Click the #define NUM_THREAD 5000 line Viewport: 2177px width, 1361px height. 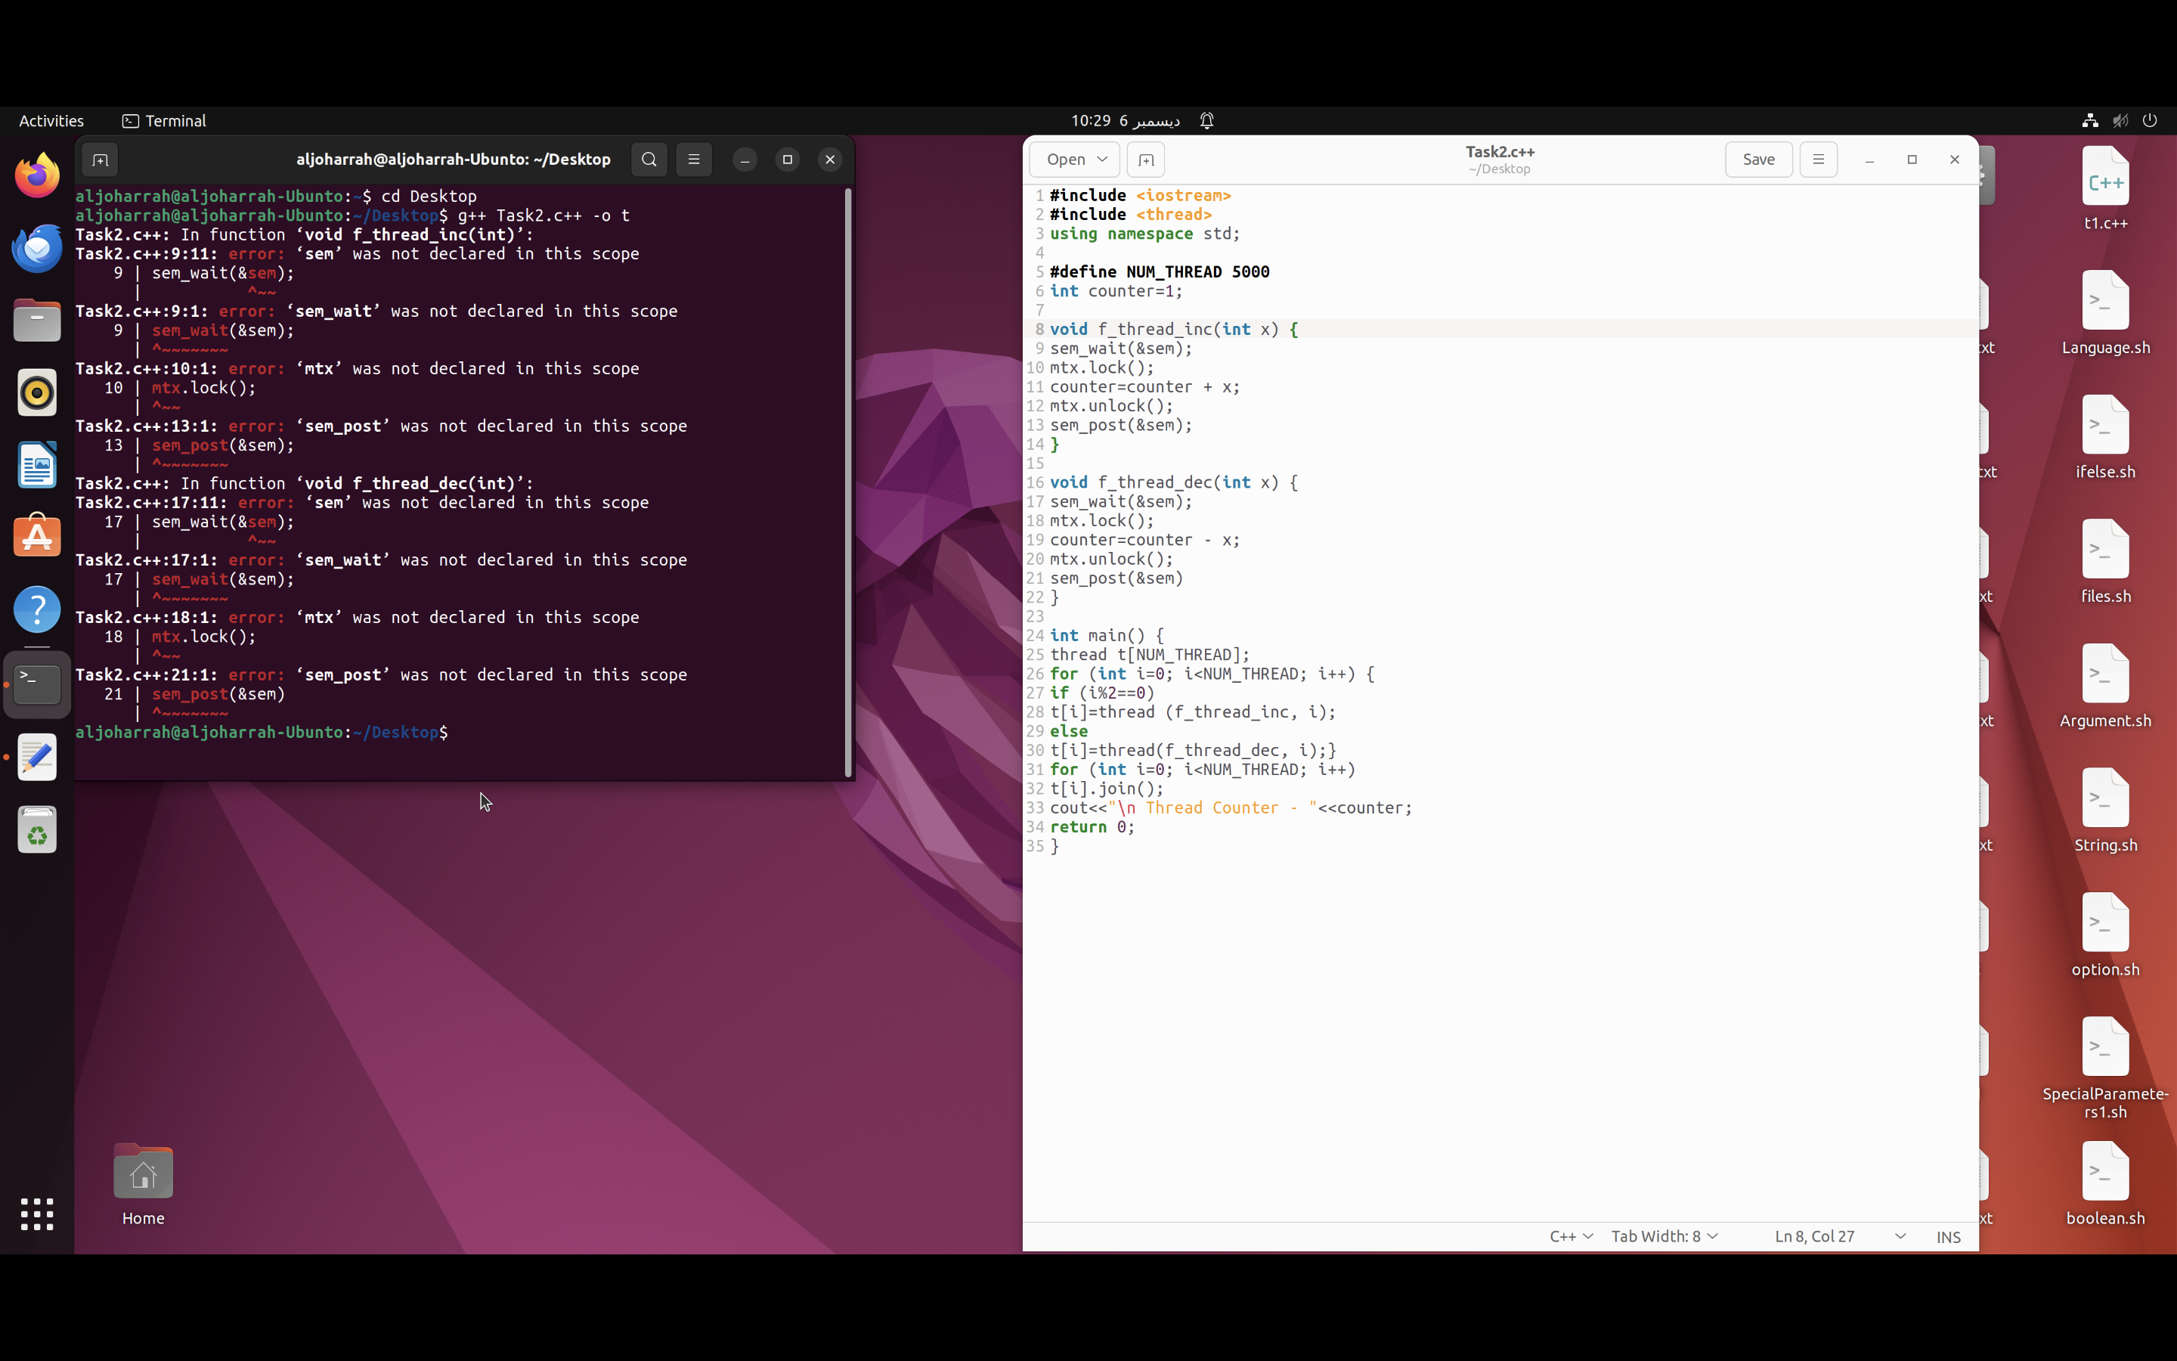pyautogui.click(x=1160, y=272)
